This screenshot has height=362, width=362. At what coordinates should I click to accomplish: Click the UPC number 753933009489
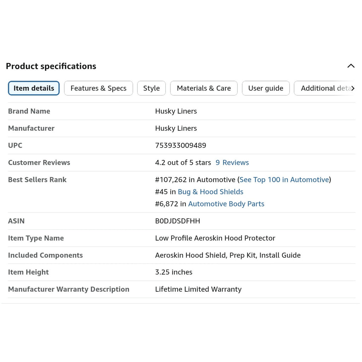pyautogui.click(x=181, y=145)
